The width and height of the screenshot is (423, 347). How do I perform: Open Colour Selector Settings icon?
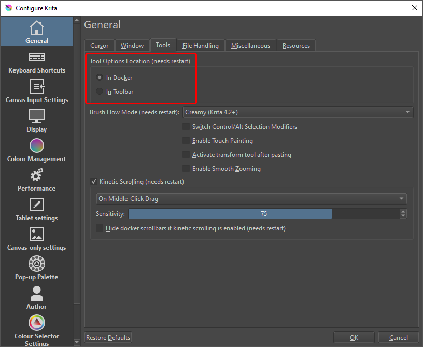pos(37,323)
